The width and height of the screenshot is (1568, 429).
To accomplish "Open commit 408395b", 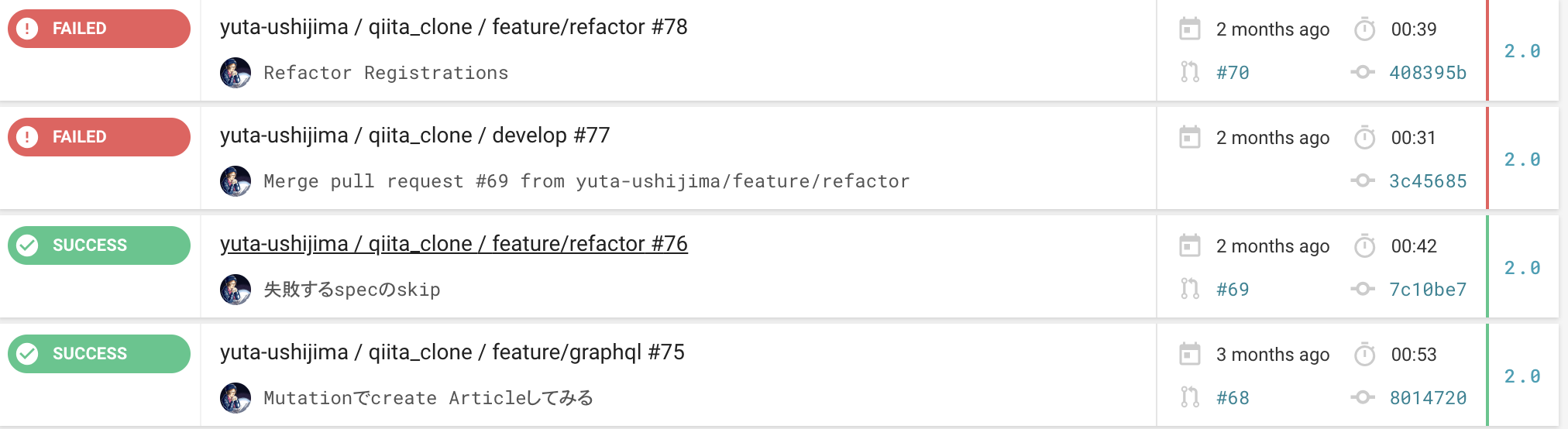I will tap(1427, 73).
